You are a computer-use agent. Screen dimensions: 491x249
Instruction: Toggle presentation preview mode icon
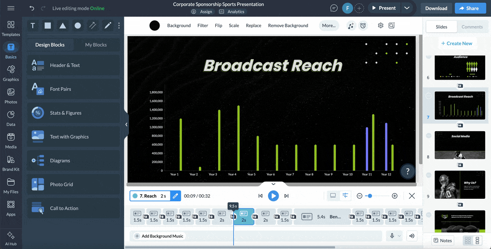[x=333, y=196]
